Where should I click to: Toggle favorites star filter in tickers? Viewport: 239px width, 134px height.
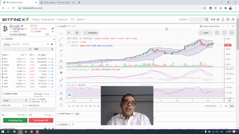pyautogui.click(x=52, y=44)
